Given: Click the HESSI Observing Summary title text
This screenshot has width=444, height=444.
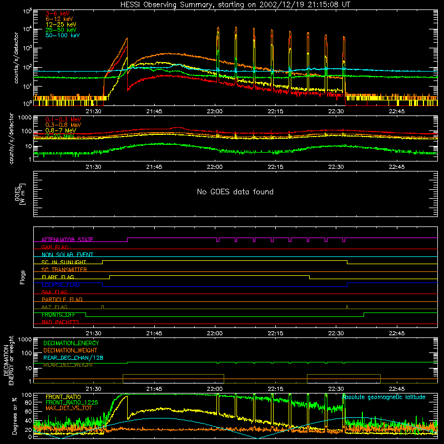Looking at the screenshot, I should 235,5.
